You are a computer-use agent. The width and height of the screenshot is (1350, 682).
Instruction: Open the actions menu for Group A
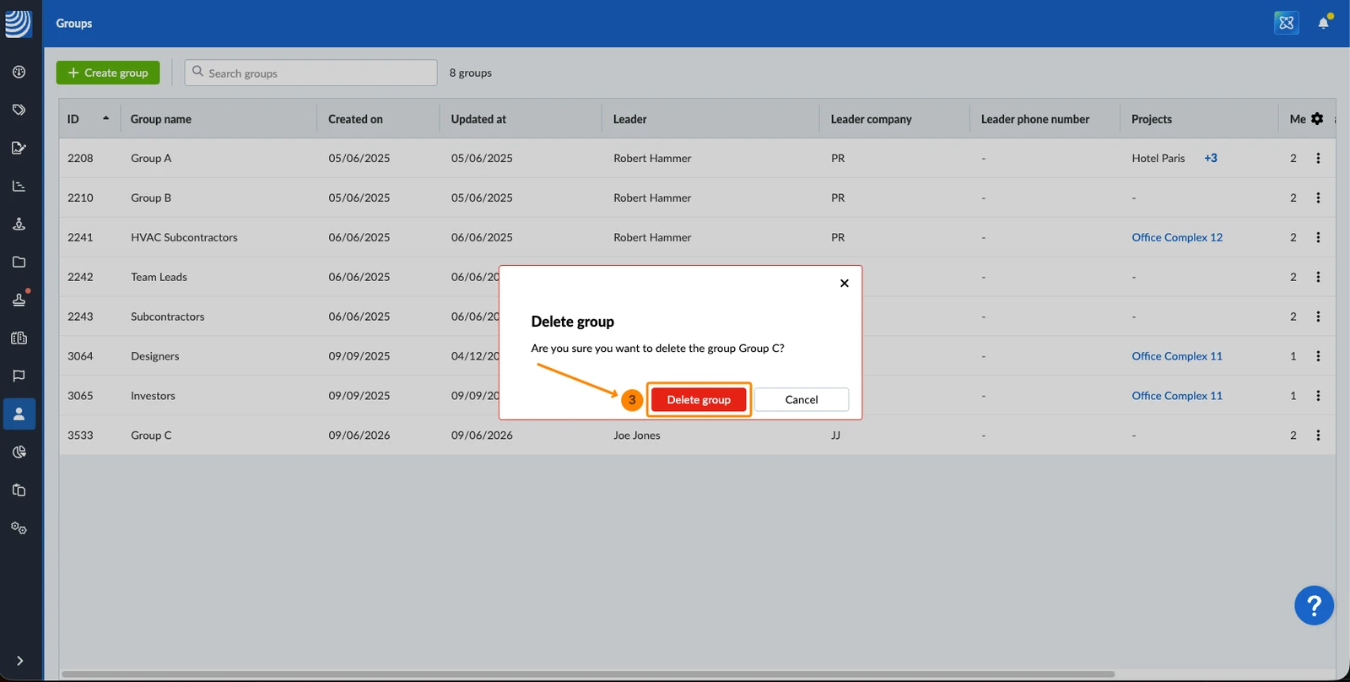(1318, 158)
